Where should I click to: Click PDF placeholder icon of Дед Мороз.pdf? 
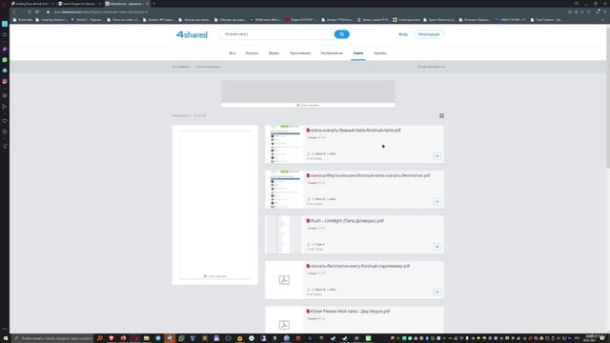coord(284,325)
